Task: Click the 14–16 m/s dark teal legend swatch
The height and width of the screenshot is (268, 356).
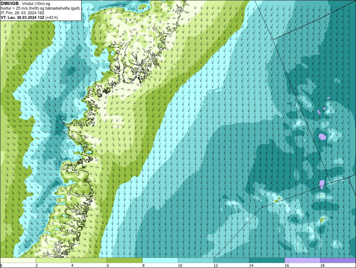Action: point(267,260)
